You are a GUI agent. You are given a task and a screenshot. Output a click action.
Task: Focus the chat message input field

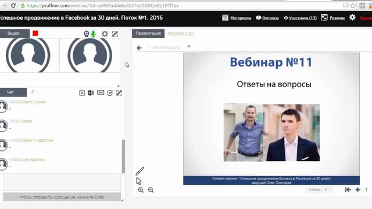coord(62,182)
